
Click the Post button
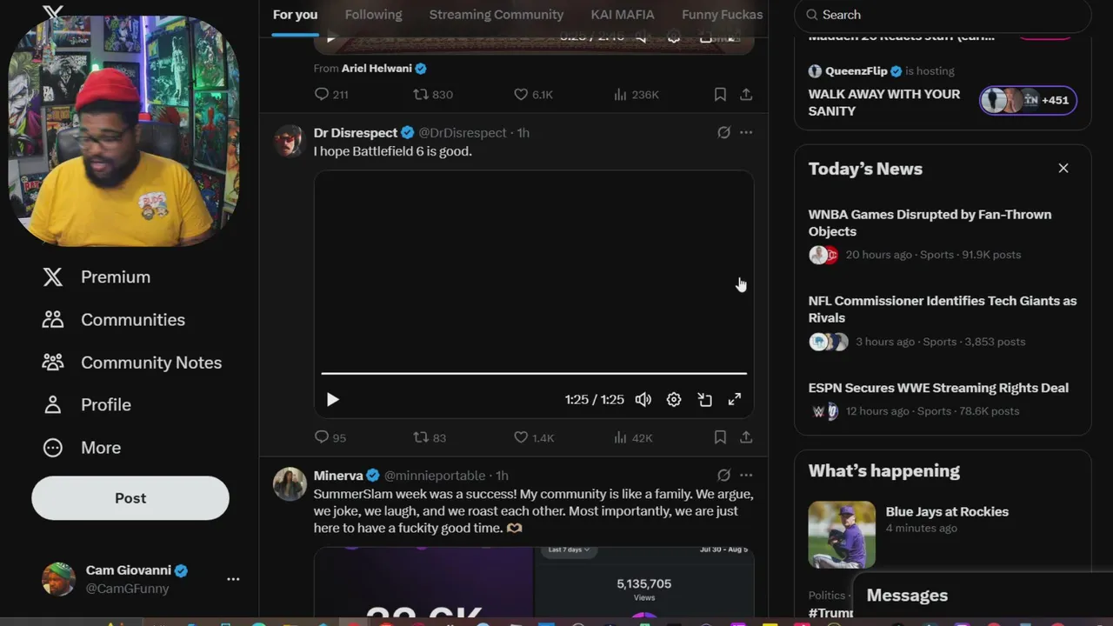pos(130,498)
